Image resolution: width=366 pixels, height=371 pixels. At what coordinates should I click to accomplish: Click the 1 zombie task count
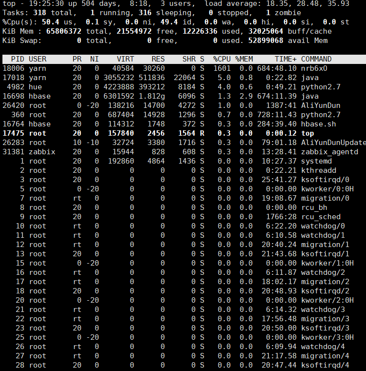(x=284, y=13)
